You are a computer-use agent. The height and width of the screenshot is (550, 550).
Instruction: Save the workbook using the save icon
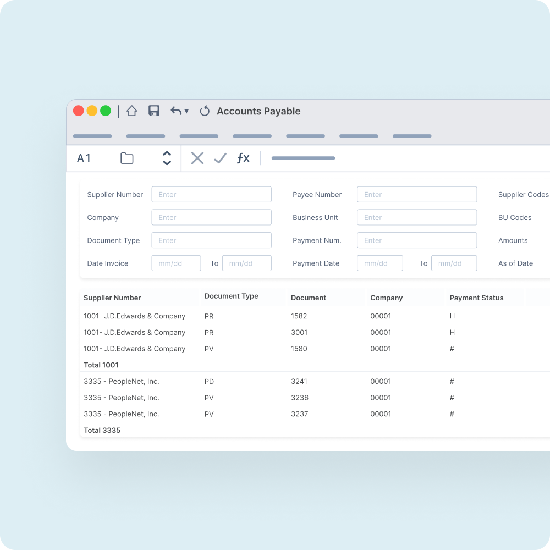click(154, 111)
